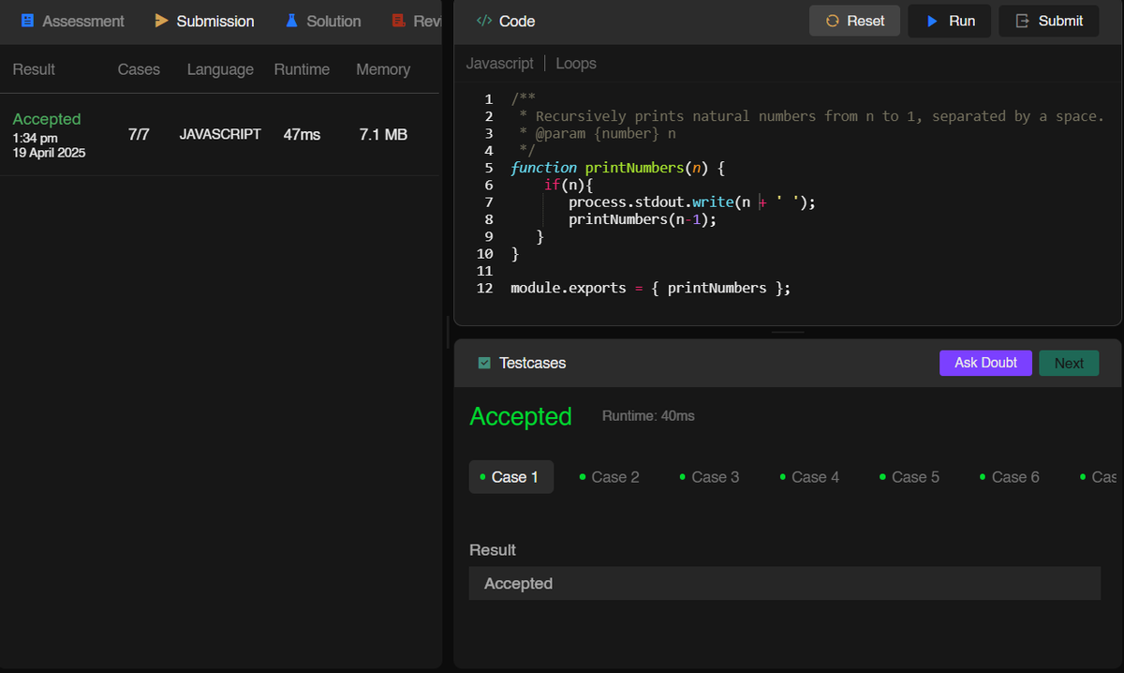Select Case 3 testcase
This screenshot has width=1124, height=673.
pyautogui.click(x=710, y=477)
